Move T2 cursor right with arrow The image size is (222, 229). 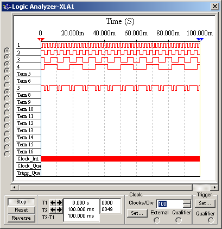59,210
